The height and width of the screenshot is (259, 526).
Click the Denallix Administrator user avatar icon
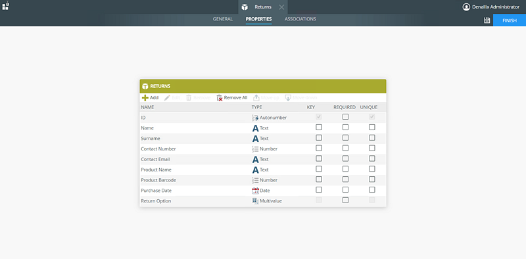(466, 7)
